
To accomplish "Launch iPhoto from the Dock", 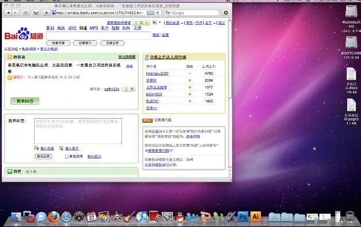I will click(104, 217).
